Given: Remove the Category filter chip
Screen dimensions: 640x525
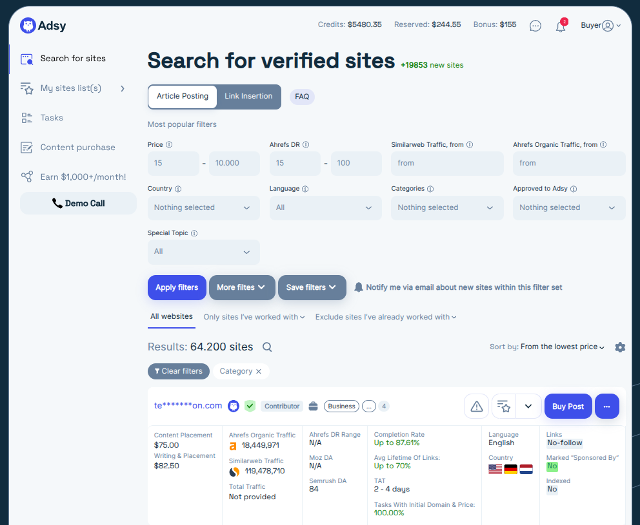Looking at the screenshot, I should 259,372.
